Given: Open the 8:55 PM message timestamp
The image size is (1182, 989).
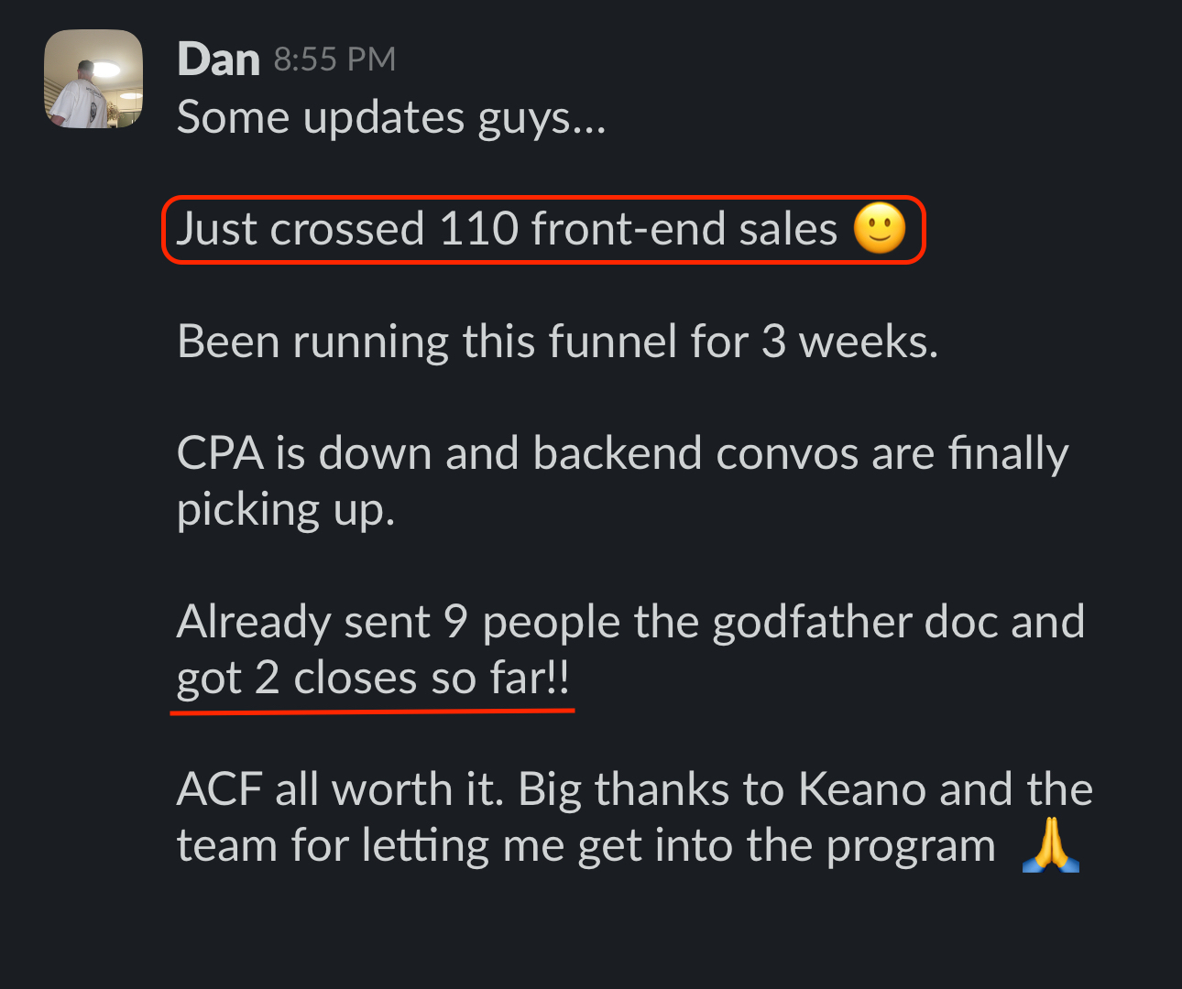Looking at the screenshot, I should point(334,60).
